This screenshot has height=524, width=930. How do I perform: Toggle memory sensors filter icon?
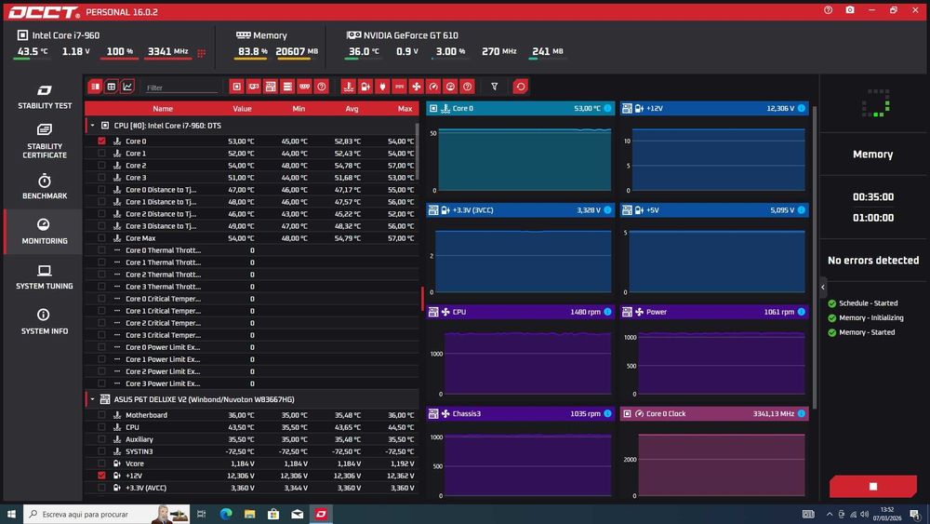click(304, 87)
